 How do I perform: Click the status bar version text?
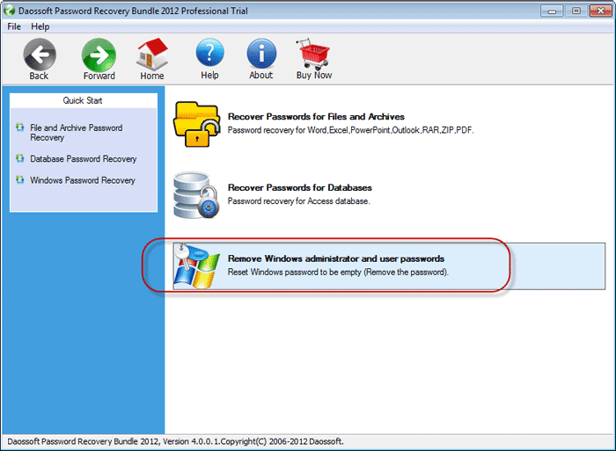point(176,441)
